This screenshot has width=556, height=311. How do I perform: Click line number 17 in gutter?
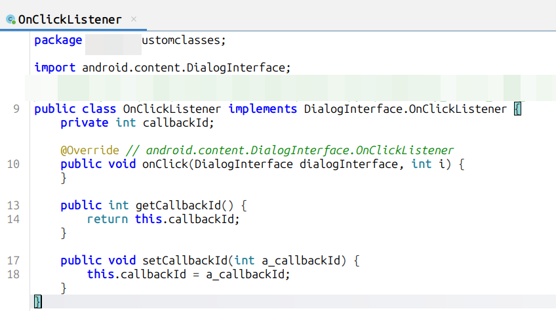tap(13, 260)
